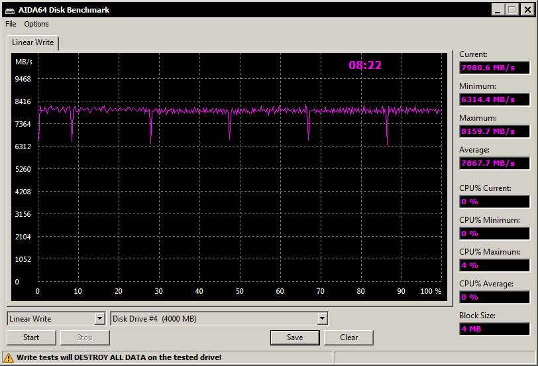
Task: Select the Linear Write tab
Action: pos(33,42)
